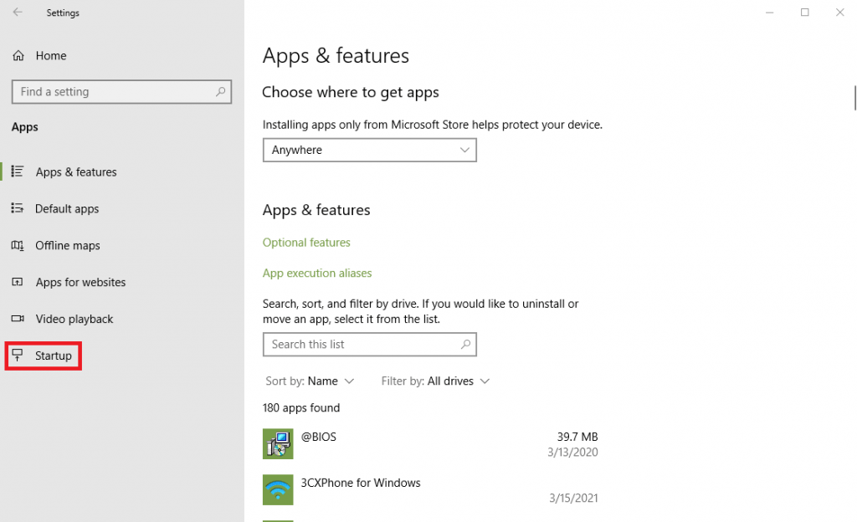Open Apps for websites page
Viewport: 857px width, 522px height.
point(80,282)
